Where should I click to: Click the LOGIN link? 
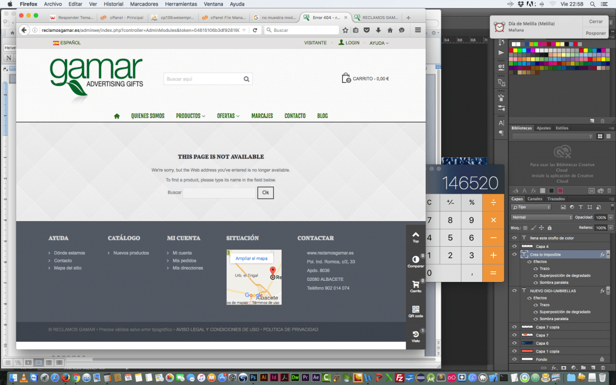click(349, 43)
